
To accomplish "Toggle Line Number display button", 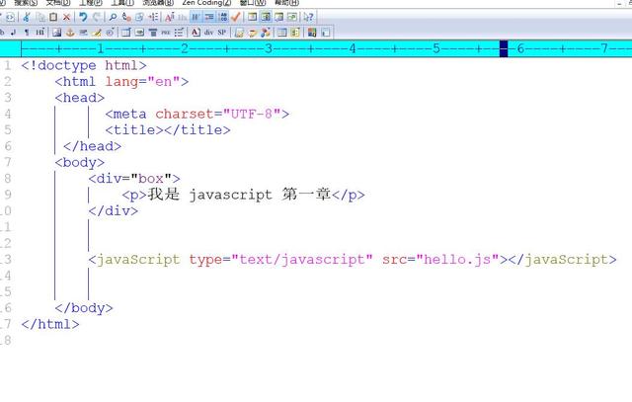I will (223, 17).
